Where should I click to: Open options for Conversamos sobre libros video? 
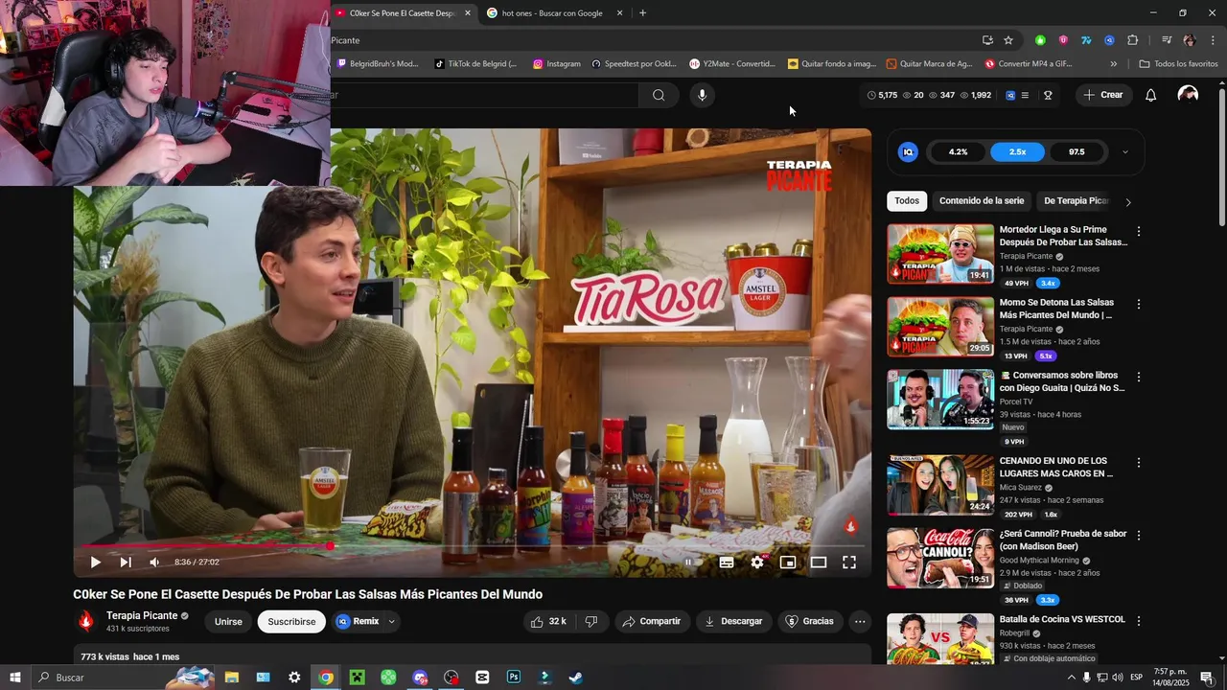point(1139,378)
